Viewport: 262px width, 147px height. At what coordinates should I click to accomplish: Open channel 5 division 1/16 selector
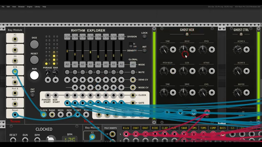pos(98,37)
